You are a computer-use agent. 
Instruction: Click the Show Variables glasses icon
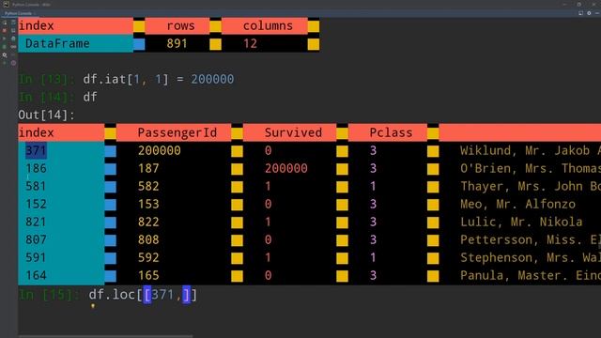13,47
